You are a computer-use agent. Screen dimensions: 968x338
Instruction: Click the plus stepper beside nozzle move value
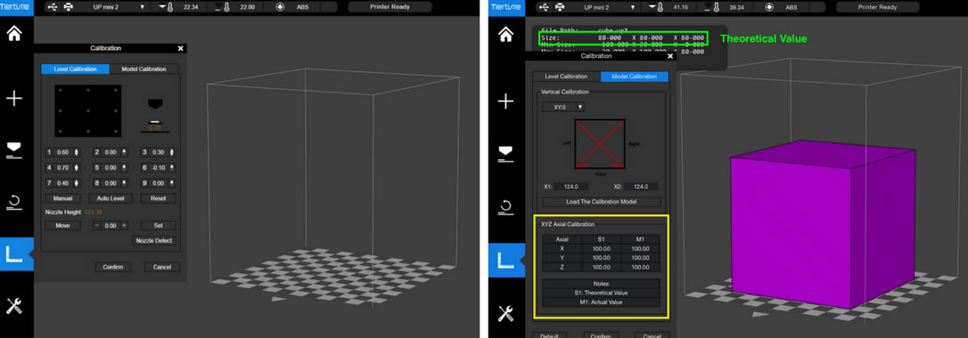click(x=124, y=225)
